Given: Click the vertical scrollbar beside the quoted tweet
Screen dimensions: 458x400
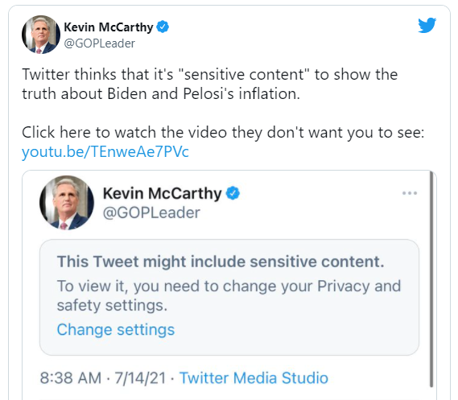Looking at the screenshot, I should pyautogui.click(x=431, y=278).
